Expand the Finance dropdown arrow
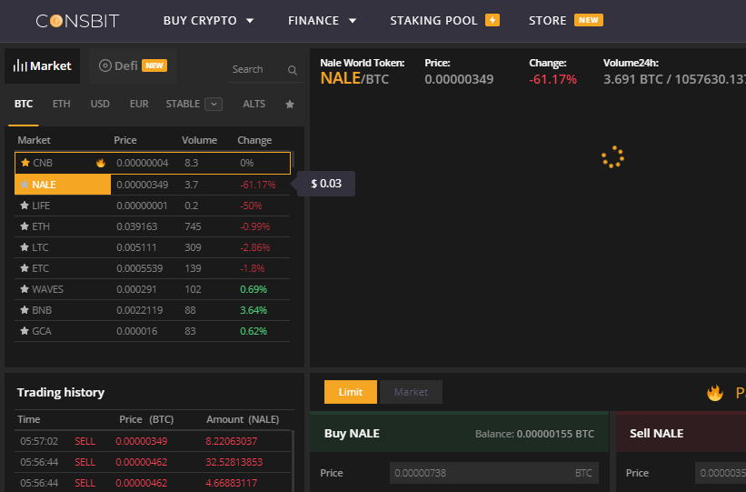 coord(353,21)
